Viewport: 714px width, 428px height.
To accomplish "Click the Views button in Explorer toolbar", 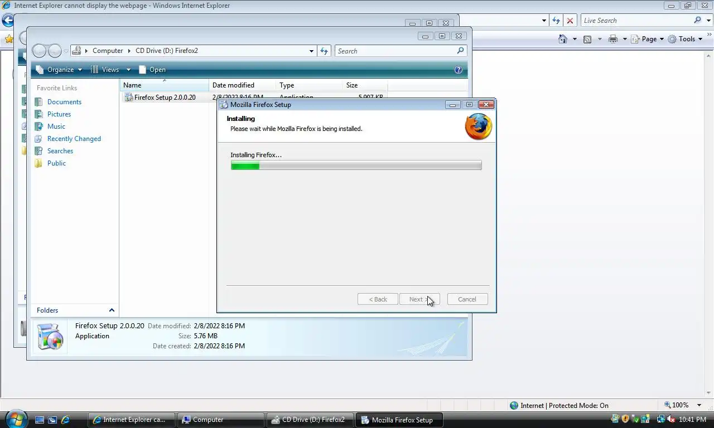I will pyautogui.click(x=105, y=70).
